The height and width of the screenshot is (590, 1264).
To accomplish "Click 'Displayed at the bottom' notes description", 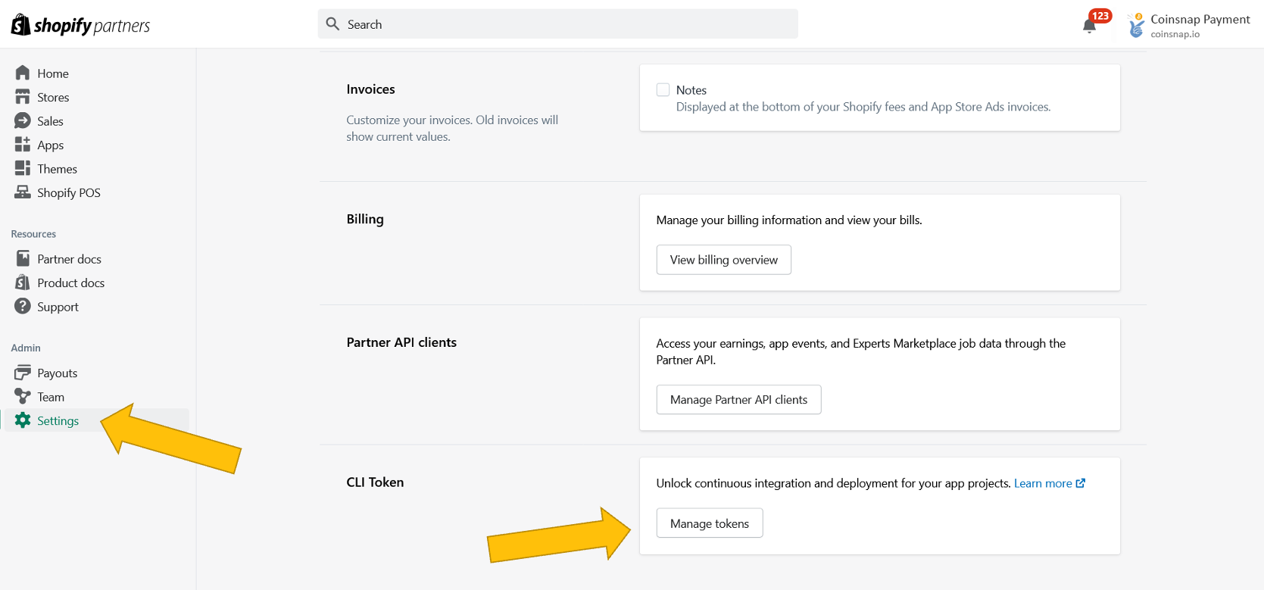I will point(863,107).
